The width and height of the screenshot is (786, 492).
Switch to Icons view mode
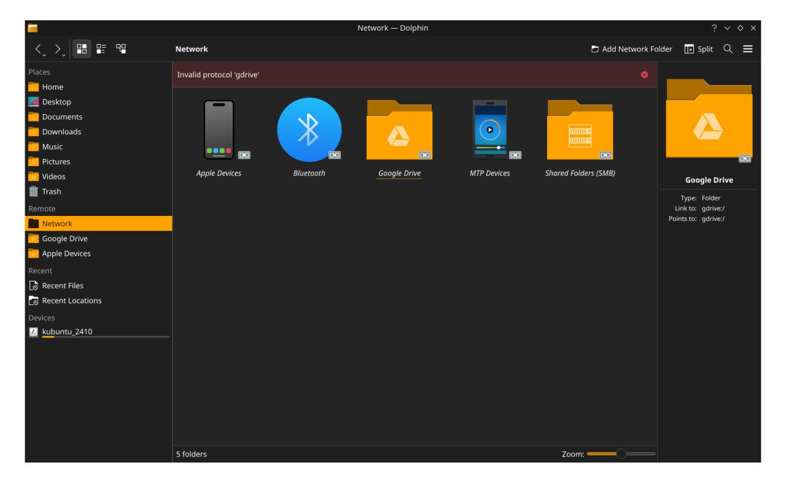[82, 48]
